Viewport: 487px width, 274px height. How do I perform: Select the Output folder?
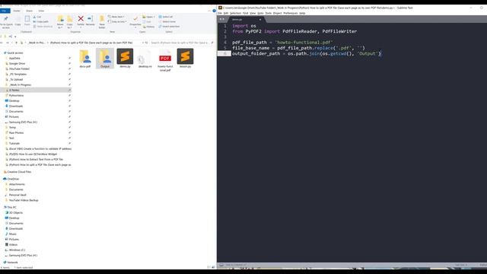click(105, 58)
